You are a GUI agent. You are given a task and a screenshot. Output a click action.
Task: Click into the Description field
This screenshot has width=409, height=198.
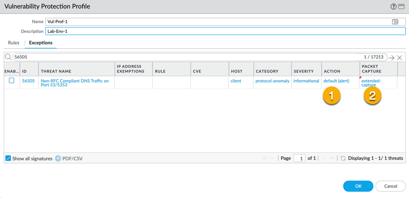coord(225,31)
